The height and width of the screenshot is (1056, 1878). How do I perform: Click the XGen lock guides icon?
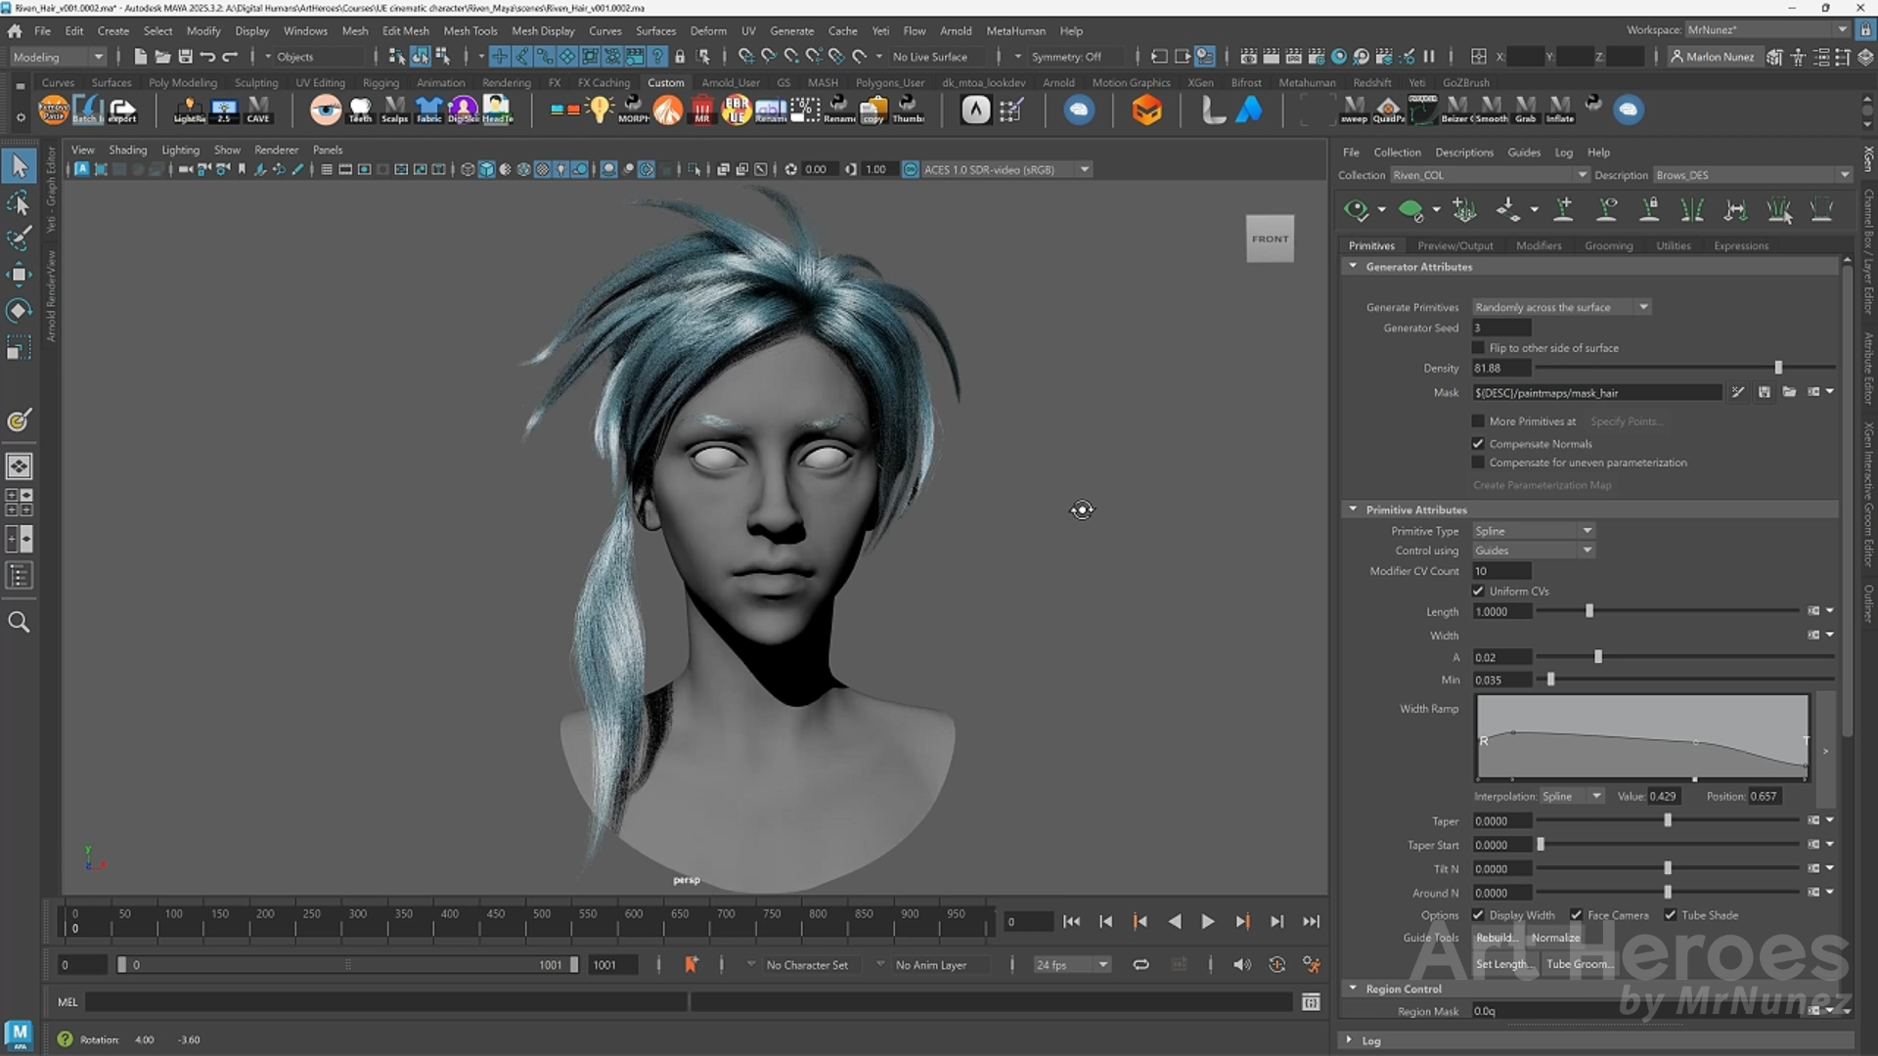tap(1650, 209)
